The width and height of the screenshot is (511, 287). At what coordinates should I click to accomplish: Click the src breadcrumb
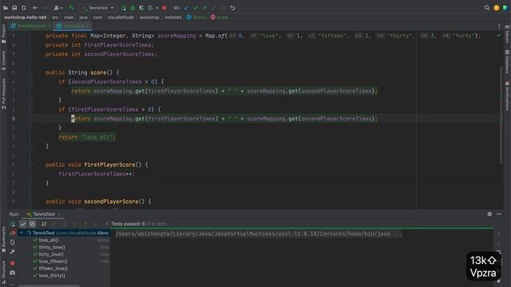tap(55, 18)
